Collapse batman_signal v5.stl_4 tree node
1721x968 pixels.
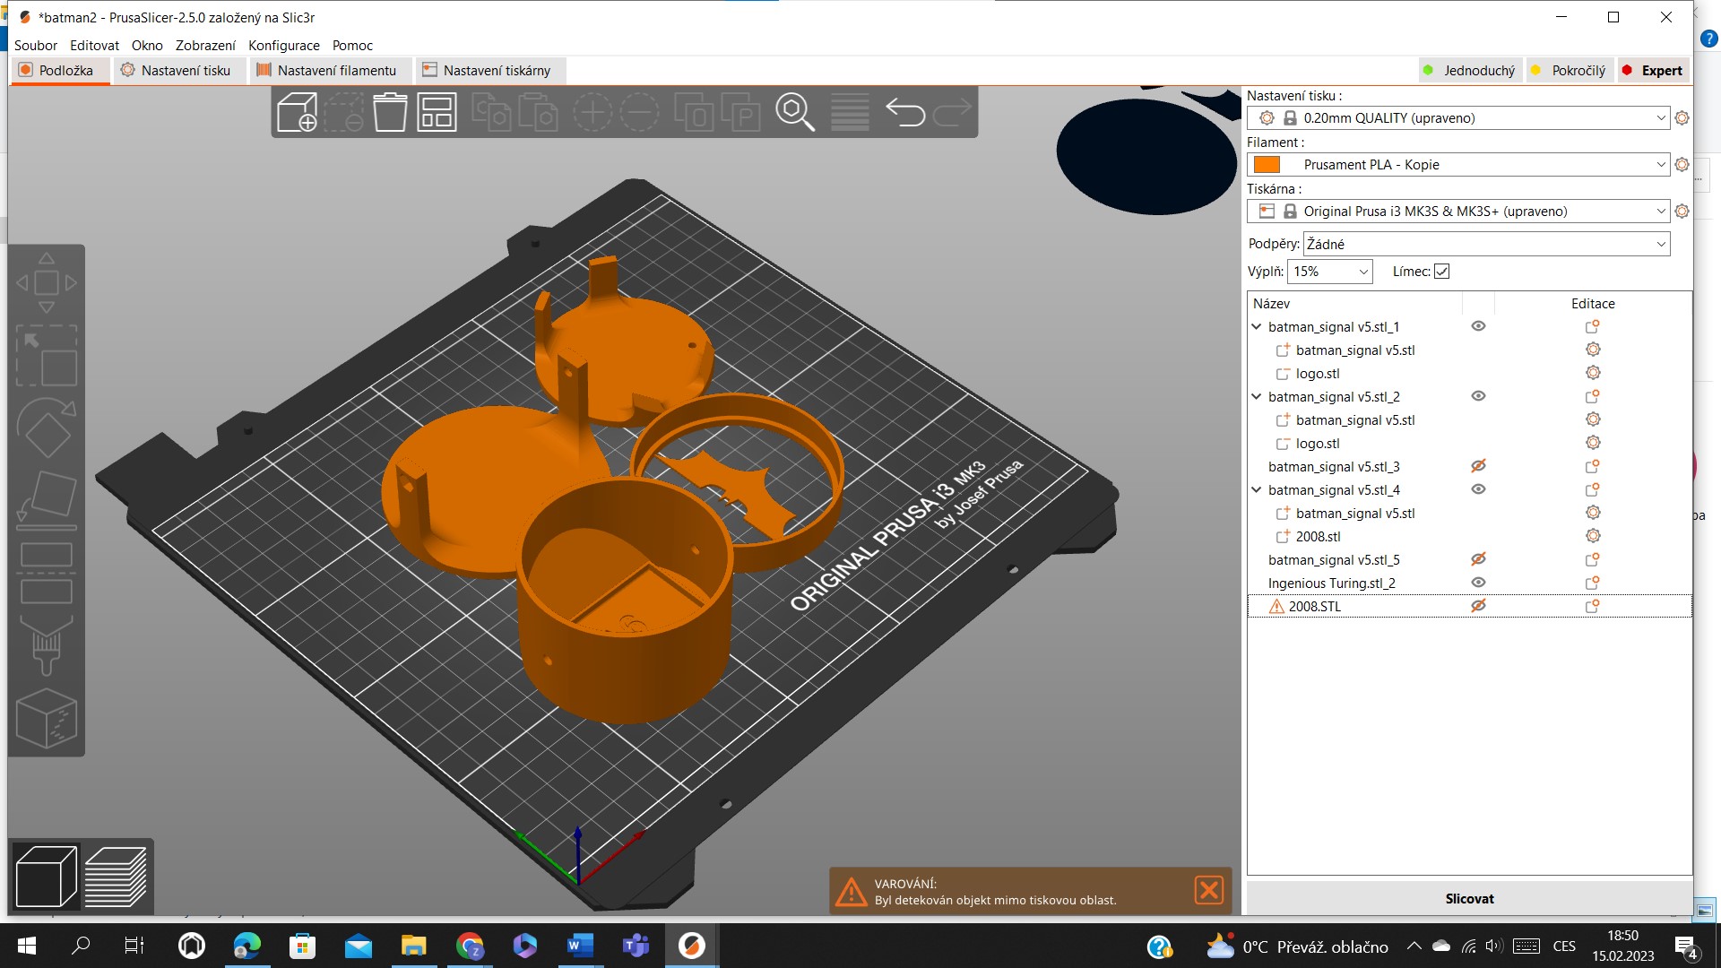tap(1257, 490)
